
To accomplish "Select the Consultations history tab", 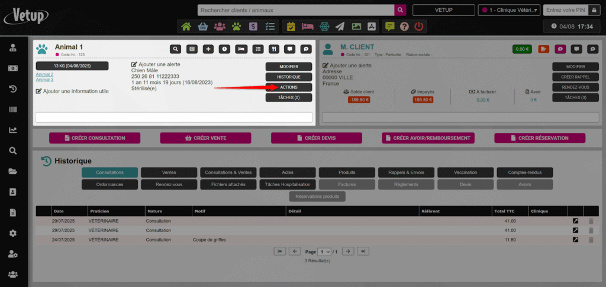I will (109, 172).
